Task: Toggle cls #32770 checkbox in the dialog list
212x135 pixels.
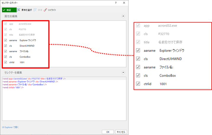Action: [5, 29]
